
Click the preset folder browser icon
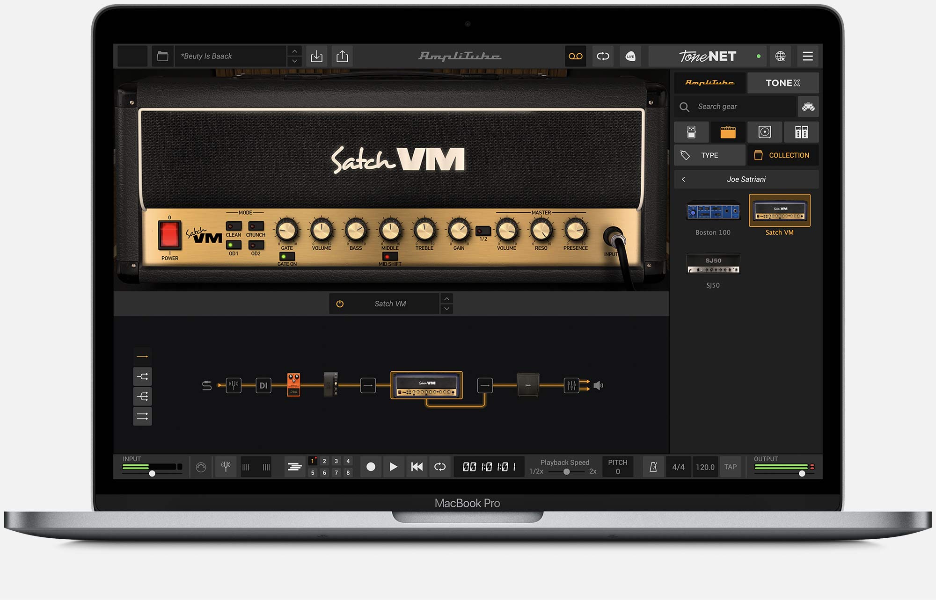coord(162,56)
